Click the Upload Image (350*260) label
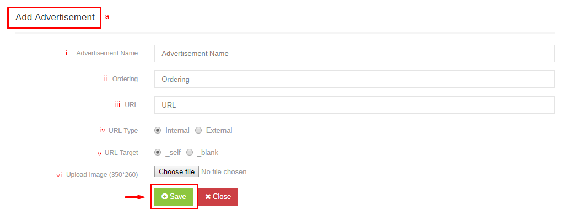The height and width of the screenshot is (222, 571). coord(102,175)
